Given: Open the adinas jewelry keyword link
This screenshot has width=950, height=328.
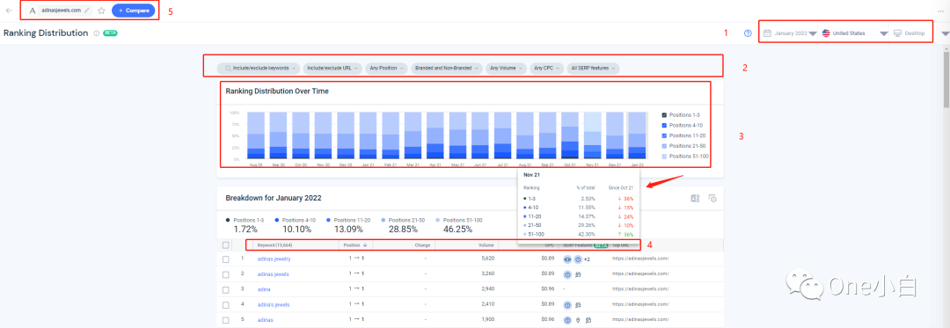Looking at the screenshot, I should click(x=274, y=259).
